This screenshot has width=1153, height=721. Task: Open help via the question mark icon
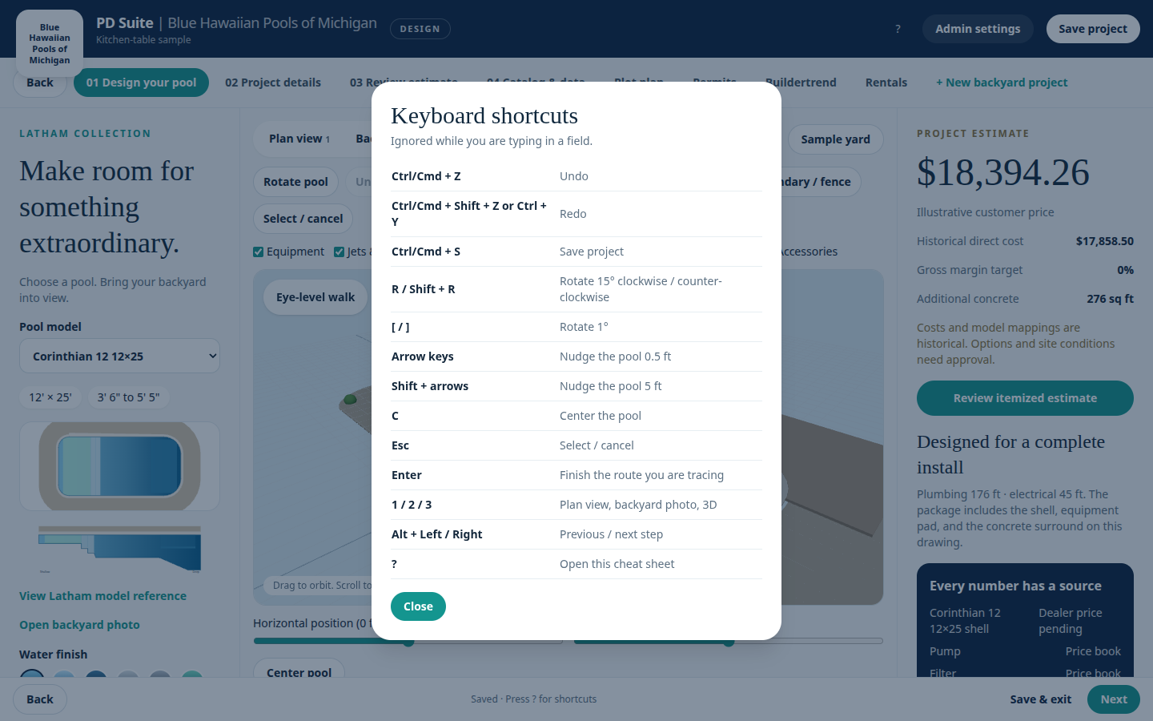(898, 29)
